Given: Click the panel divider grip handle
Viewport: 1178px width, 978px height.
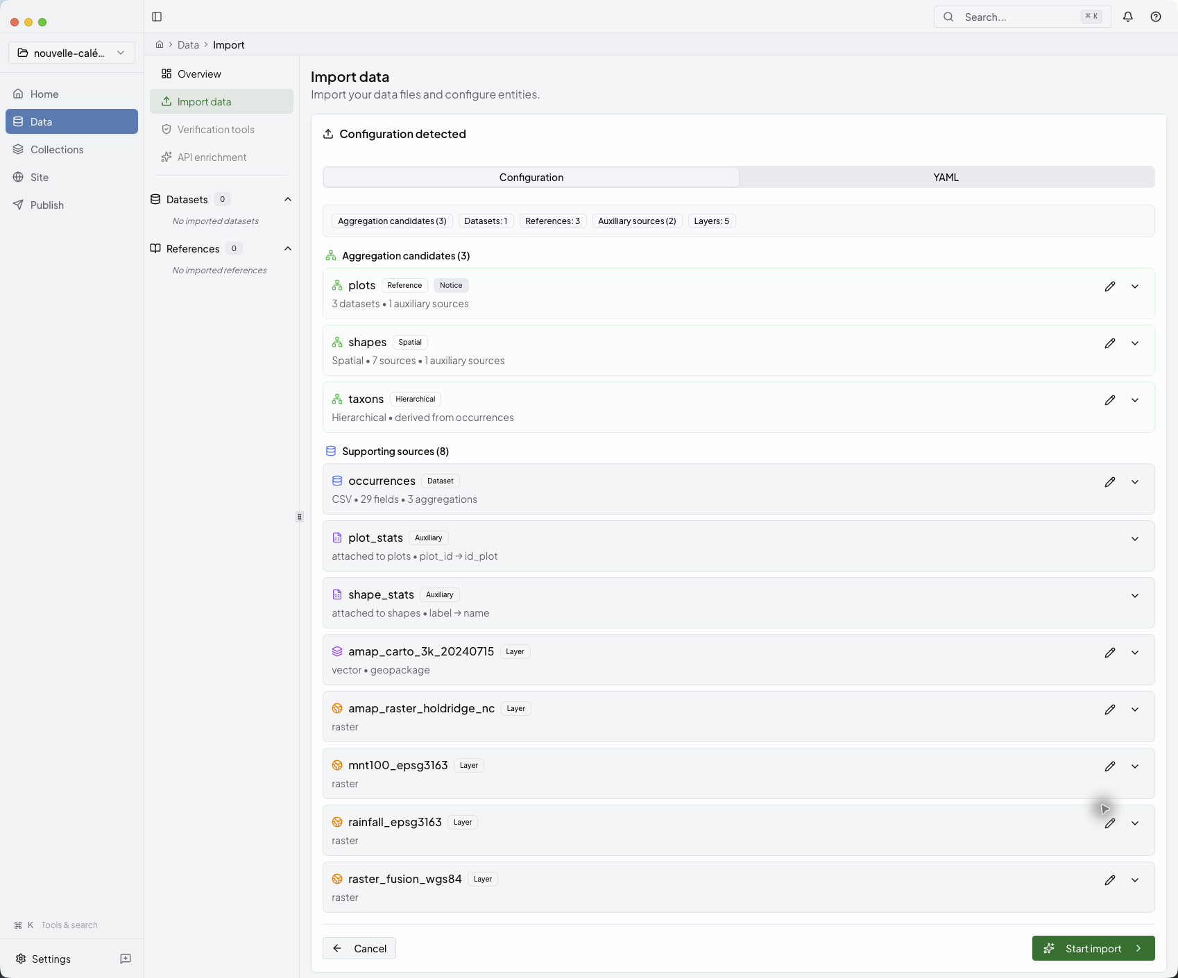Looking at the screenshot, I should tap(300, 516).
